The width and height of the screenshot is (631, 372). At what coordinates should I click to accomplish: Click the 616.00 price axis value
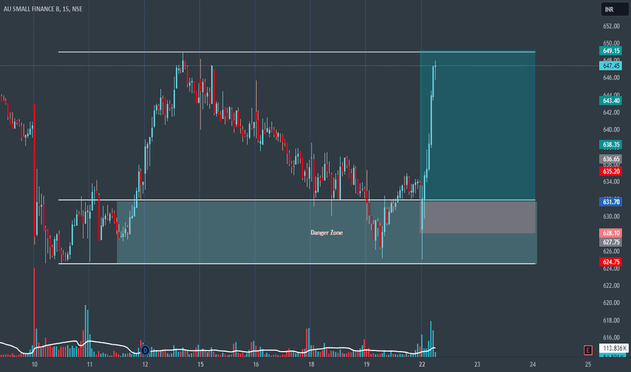(611, 338)
